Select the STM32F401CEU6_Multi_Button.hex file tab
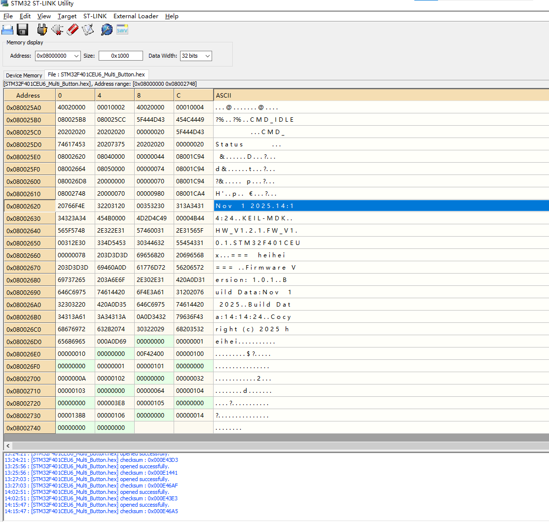 tap(96, 74)
